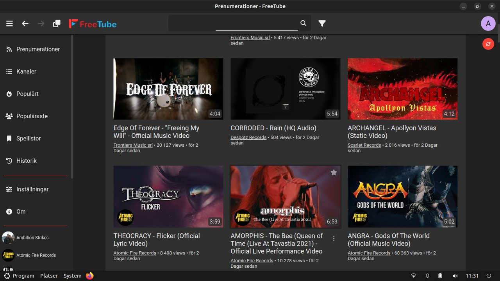Image resolution: width=500 pixels, height=281 pixels.
Task: Launch Firefox from the panel
Action: pyautogui.click(x=90, y=276)
